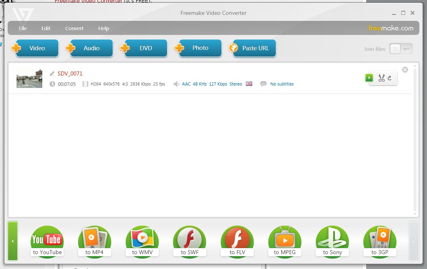427x269 pixels.
Task: Select the to FLV output format
Action: tap(237, 241)
